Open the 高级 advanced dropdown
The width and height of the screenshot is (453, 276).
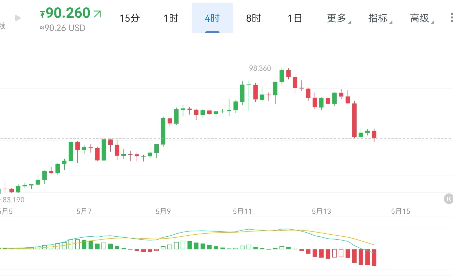point(422,18)
